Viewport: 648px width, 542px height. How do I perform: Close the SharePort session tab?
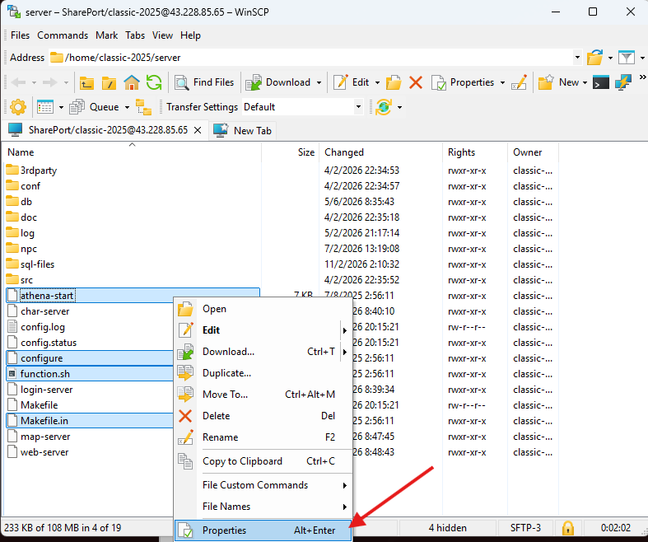(198, 131)
